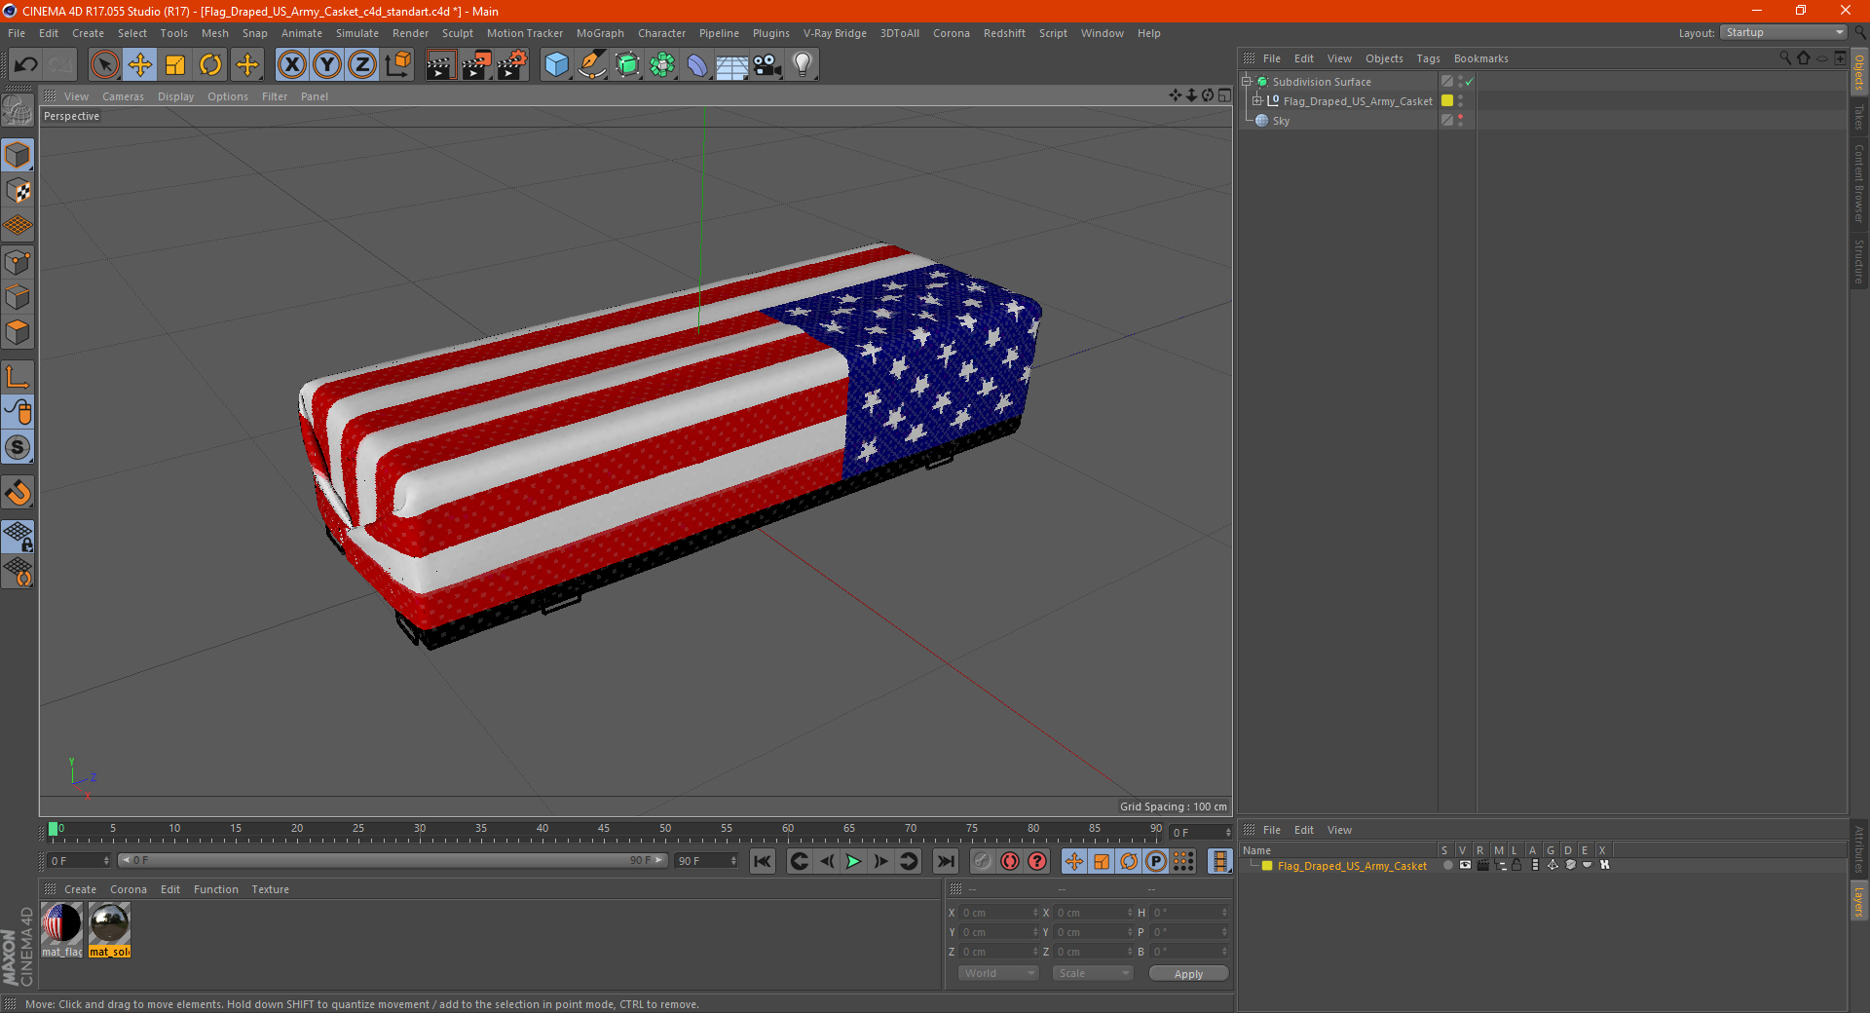This screenshot has width=1870, height=1013.
Task: Open World coordinate dropdown
Action: (998, 973)
